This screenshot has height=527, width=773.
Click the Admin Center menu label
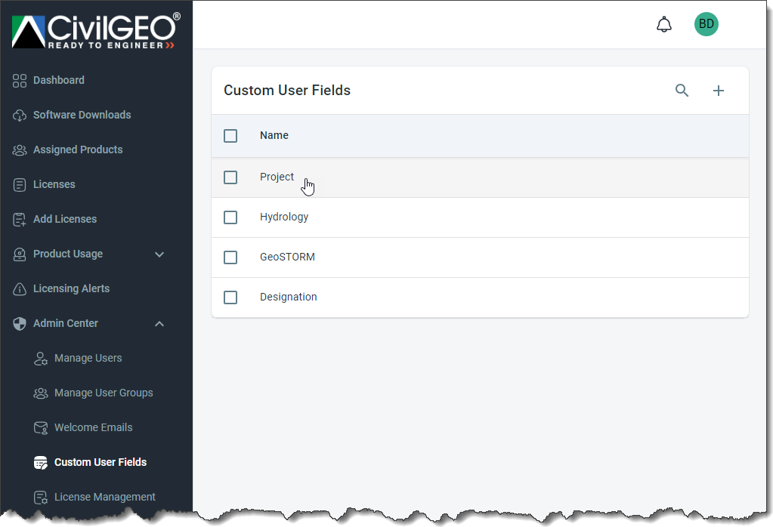[66, 323]
